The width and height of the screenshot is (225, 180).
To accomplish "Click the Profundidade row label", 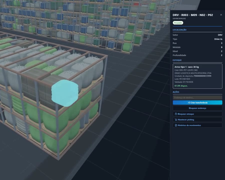I will (179, 55).
